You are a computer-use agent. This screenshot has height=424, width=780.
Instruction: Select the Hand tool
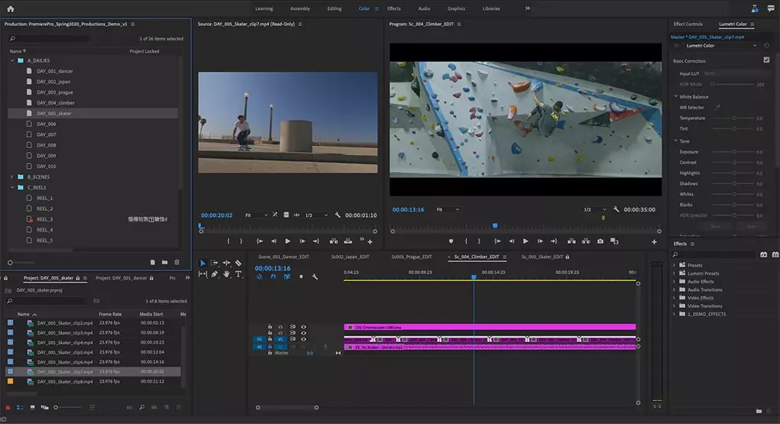click(x=226, y=274)
